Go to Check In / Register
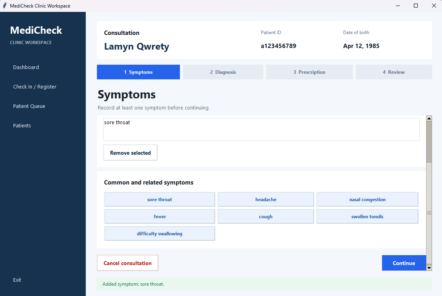 [x=35, y=87]
